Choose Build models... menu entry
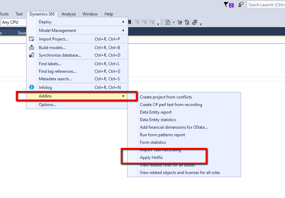285x198 pixels. click(x=77, y=48)
